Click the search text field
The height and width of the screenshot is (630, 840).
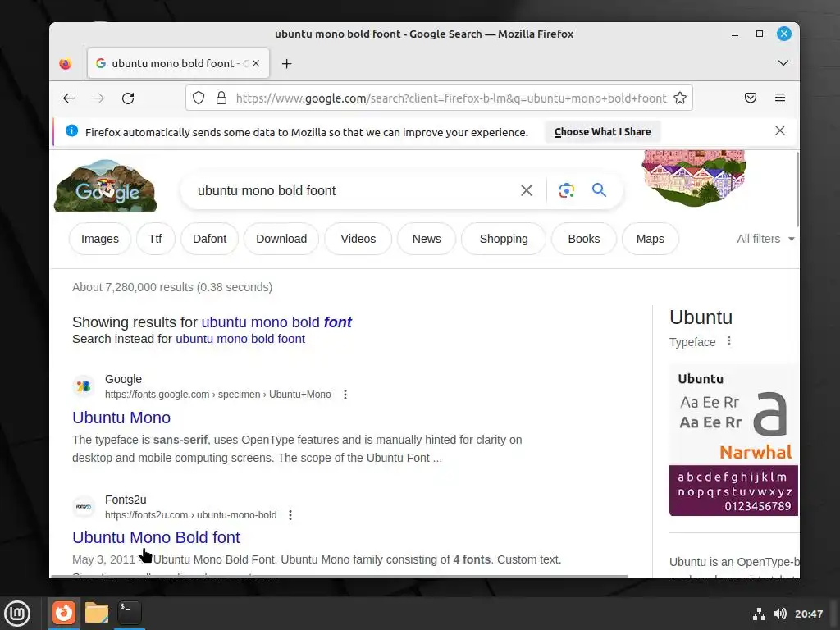tap(354, 190)
